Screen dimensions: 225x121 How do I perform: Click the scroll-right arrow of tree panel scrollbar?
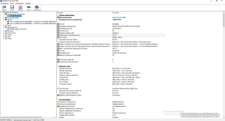[x=55, y=117]
